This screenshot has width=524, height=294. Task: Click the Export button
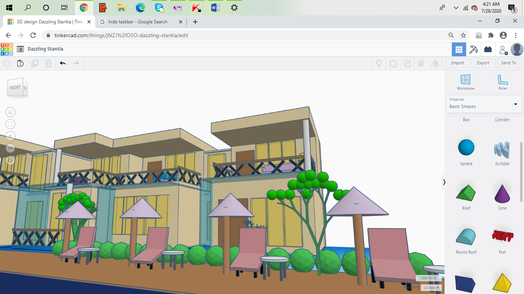tap(483, 63)
